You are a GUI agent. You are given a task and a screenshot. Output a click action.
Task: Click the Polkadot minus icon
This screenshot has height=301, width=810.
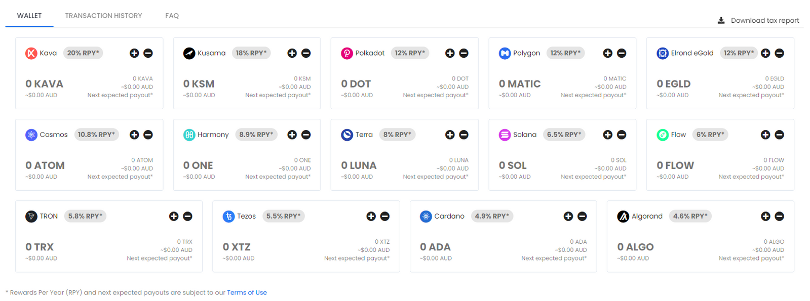(x=464, y=53)
